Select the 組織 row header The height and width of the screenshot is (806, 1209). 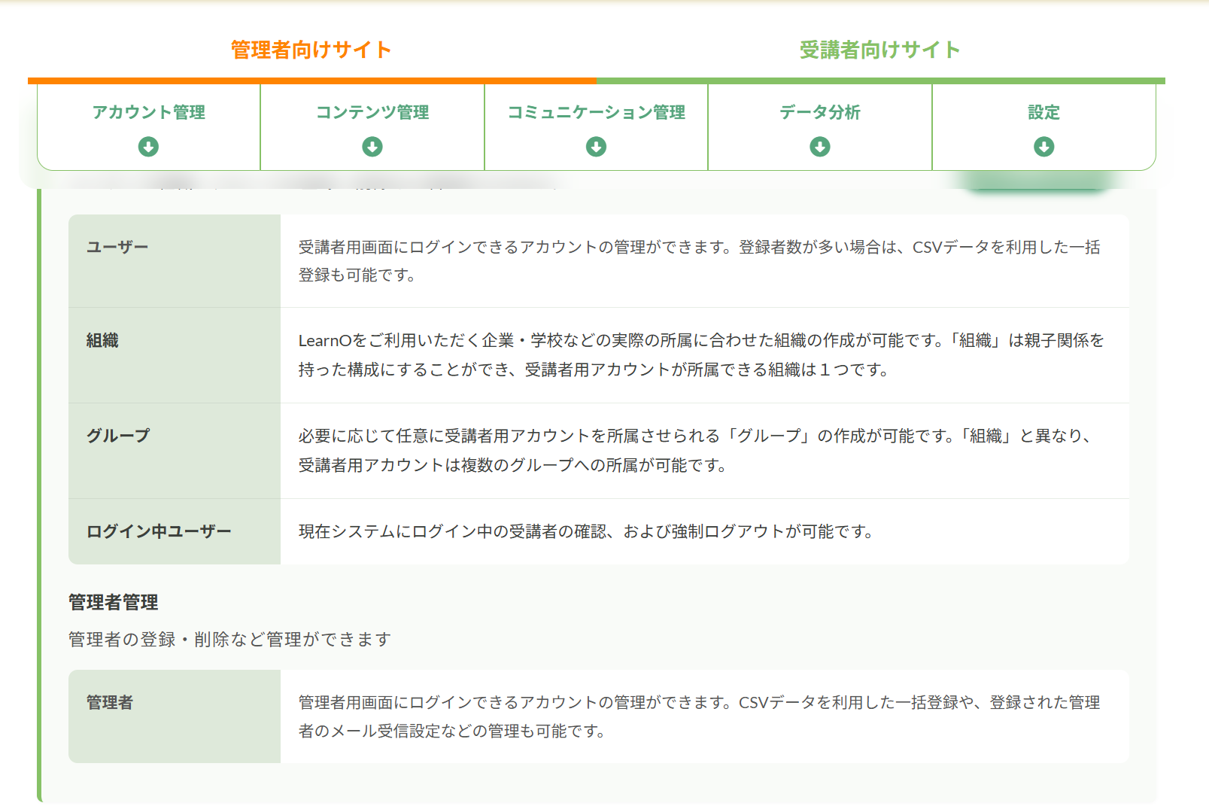(175, 355)
